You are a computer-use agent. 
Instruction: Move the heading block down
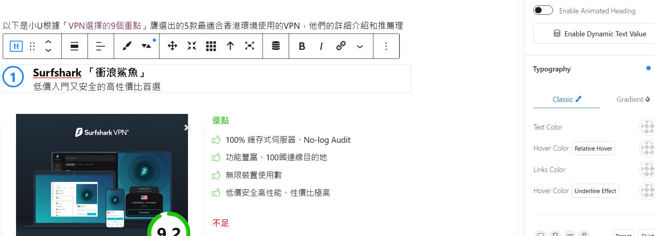tap(48, 50)
